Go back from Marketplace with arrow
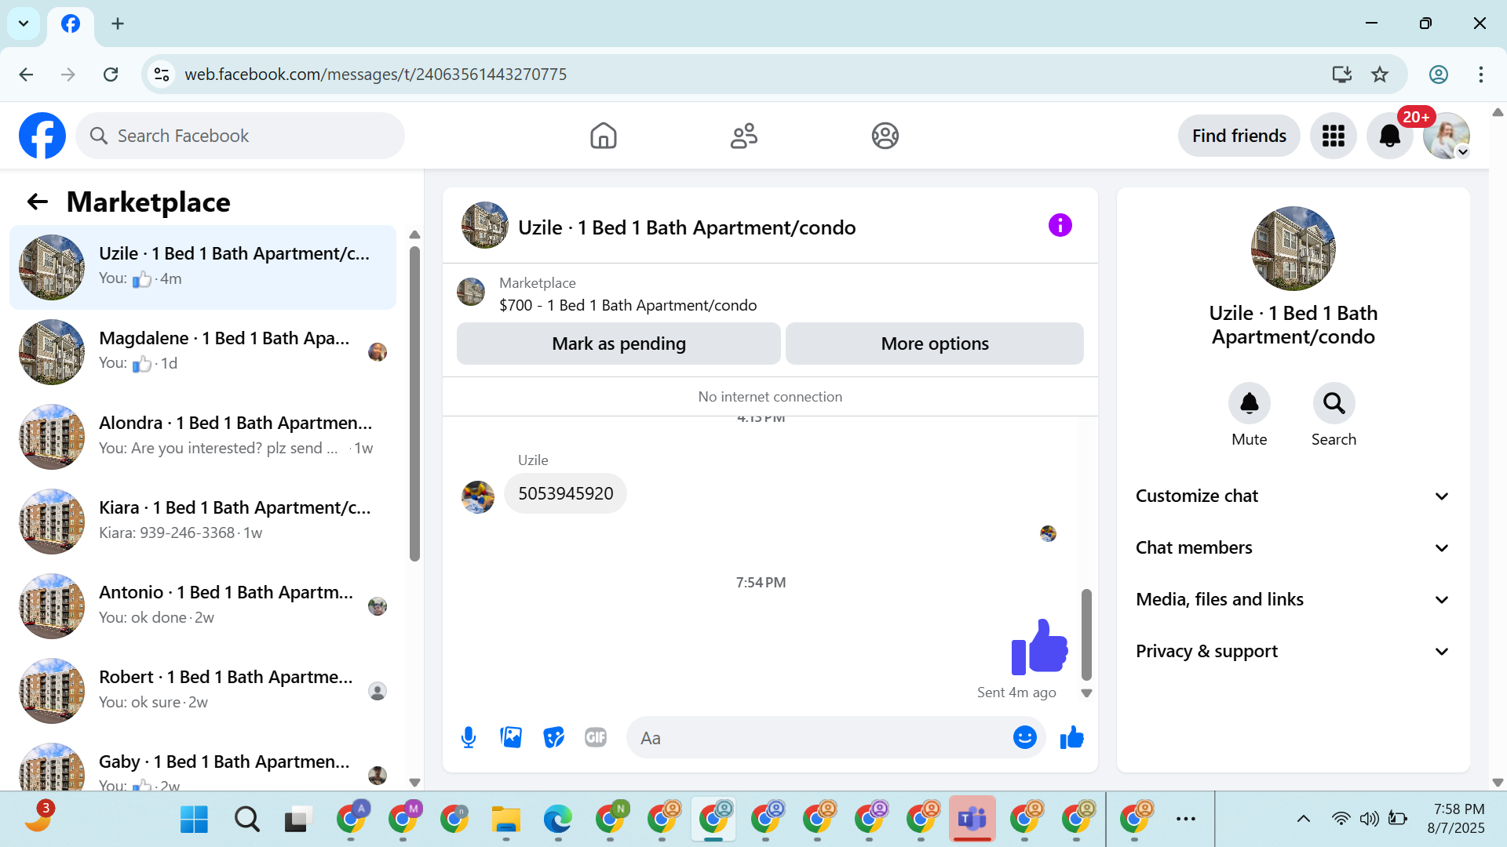Image resolution: width=1507 pixels, height=847 pixels. click(x=37, y=202)
